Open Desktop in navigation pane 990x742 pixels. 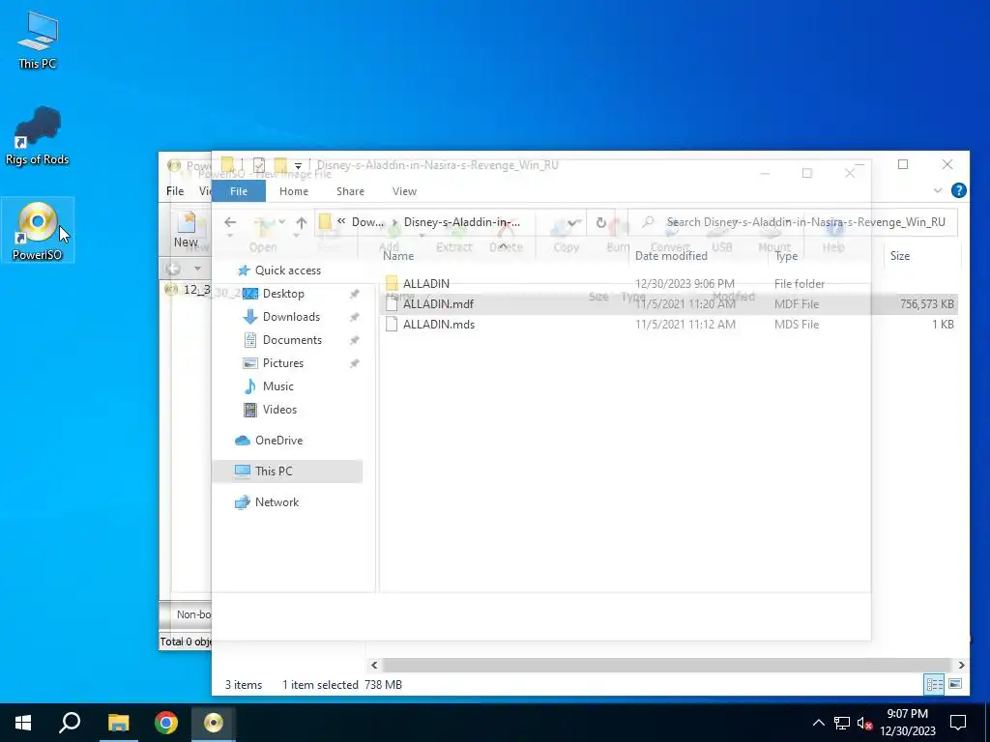283,294
